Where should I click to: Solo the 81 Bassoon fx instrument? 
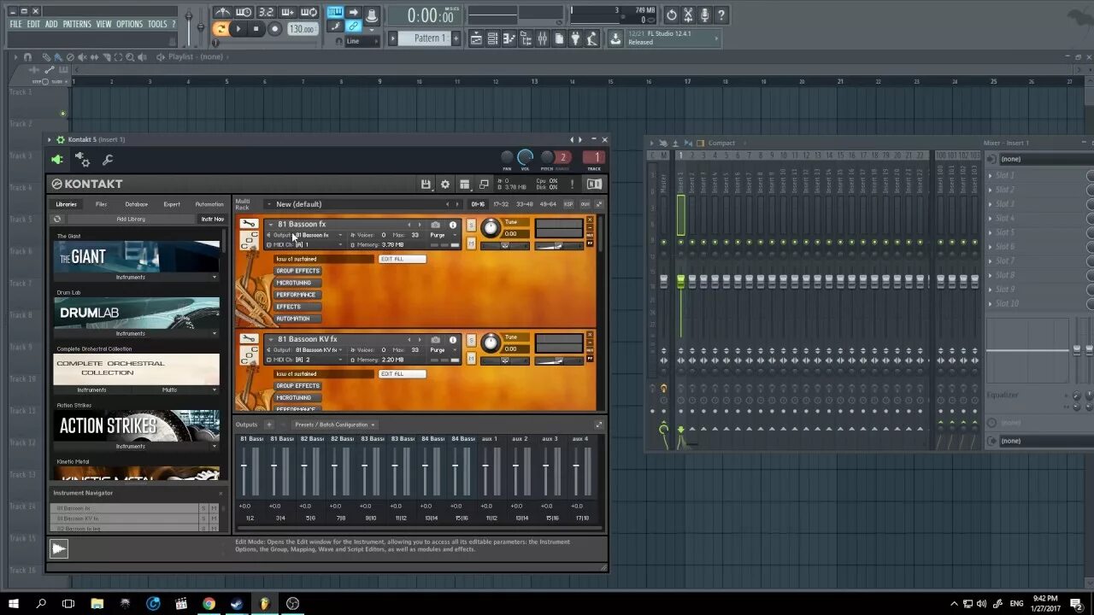pyautogui.click(x=470, y=225)
